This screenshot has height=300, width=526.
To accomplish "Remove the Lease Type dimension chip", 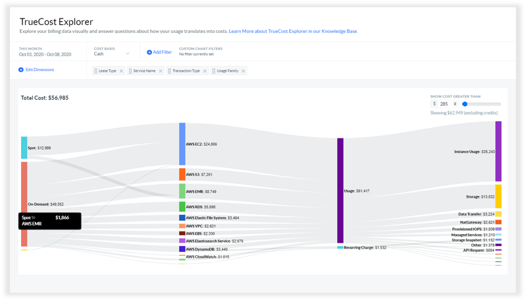I will point(121,71).
